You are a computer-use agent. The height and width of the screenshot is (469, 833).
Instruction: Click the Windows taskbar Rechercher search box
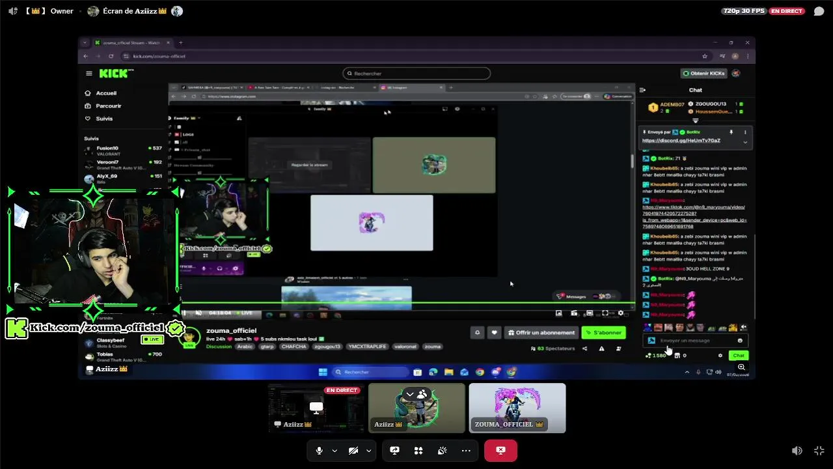tap(370, 372)
